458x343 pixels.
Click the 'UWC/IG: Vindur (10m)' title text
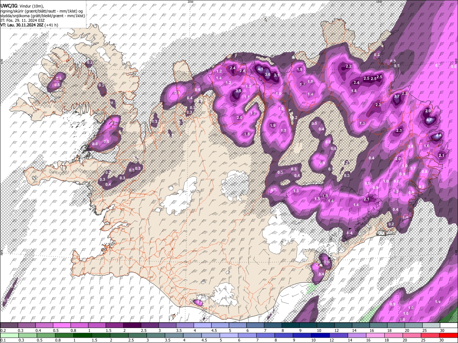coord(22,6)
